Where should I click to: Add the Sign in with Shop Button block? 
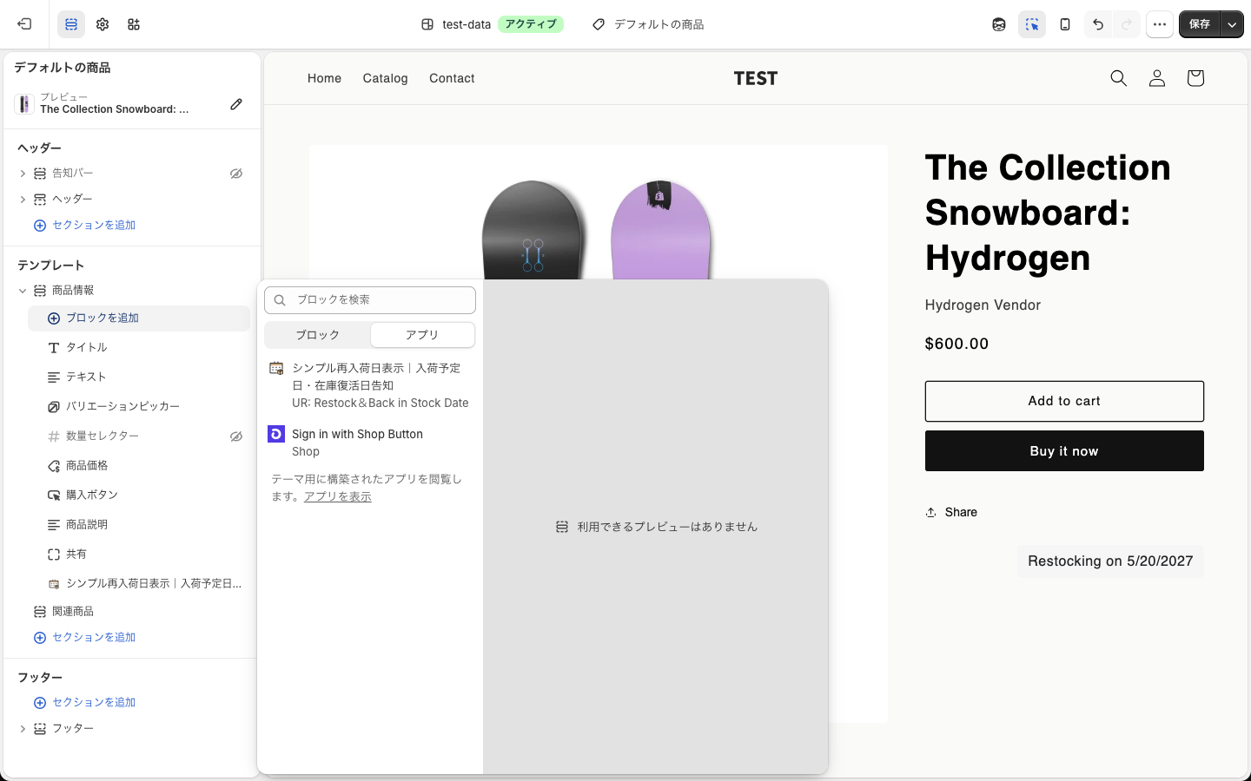pyautogui.click(x=370, y=443)
